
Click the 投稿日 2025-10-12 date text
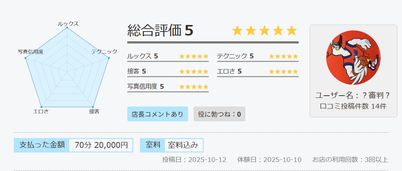(194, 160)
